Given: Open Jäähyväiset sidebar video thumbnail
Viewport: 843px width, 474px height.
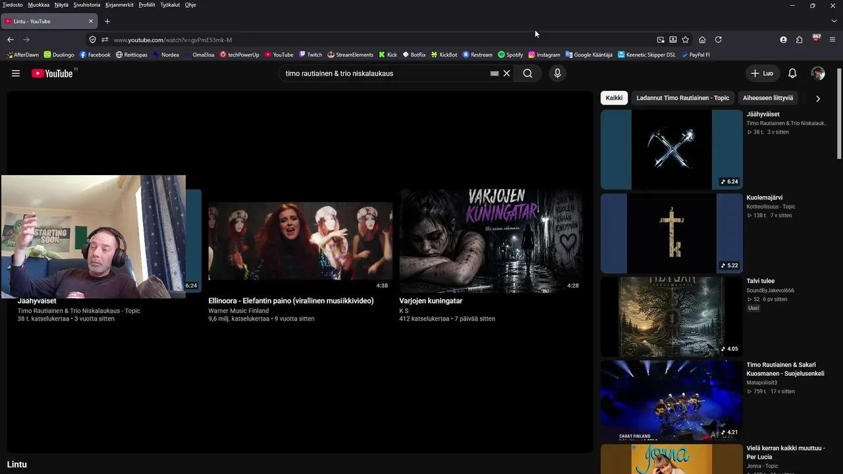Looking at the screenshot, I should [x=671, y=149].
